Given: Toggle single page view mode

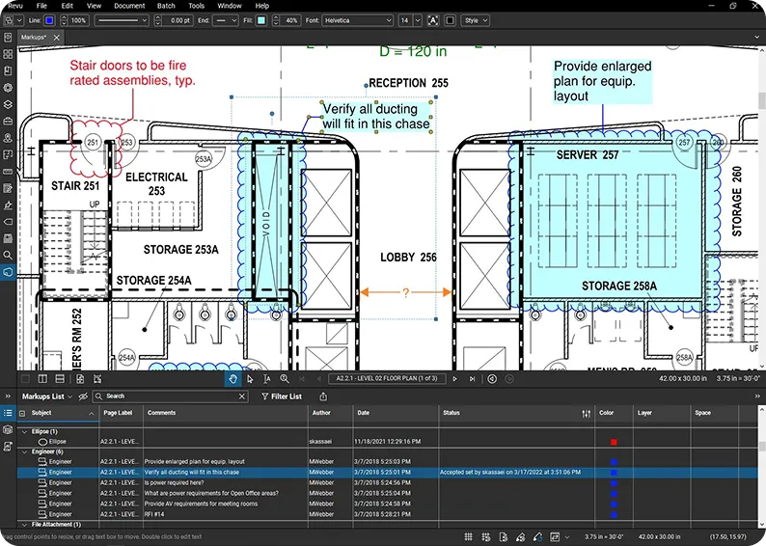Looking at the screenshot, I should pyautogui.click(x=25, y=379).
